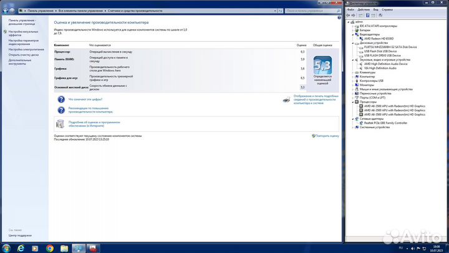This screenshot has width=449, height=253.
Task: Open the Справка menu in Device Manager
Action: point(387,10)
